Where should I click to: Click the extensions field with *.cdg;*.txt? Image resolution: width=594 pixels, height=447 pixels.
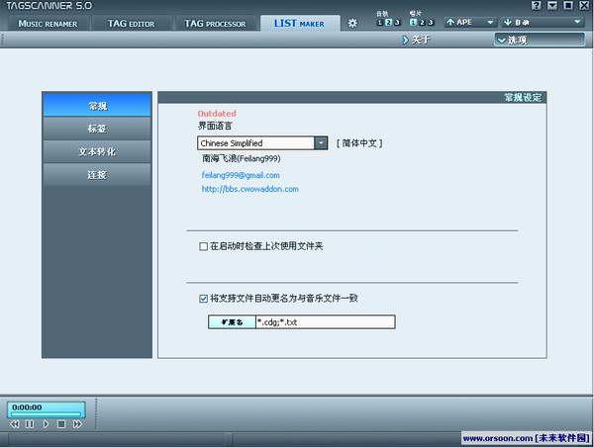326,322
